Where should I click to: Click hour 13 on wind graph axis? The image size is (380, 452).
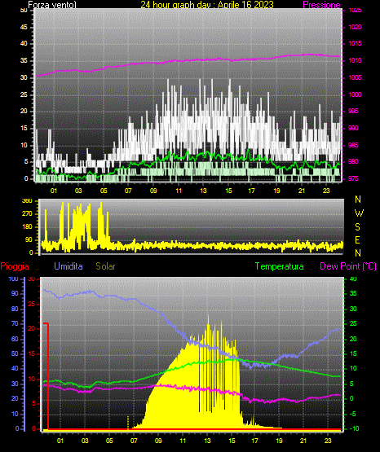pos(204,191)
